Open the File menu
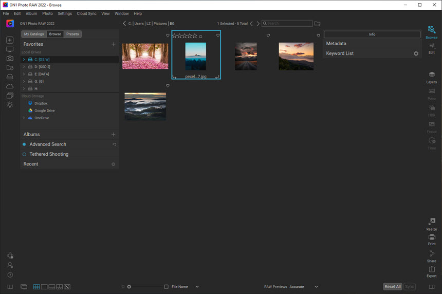The height and width of the screenshot is (294, 442). pos(6,13)
